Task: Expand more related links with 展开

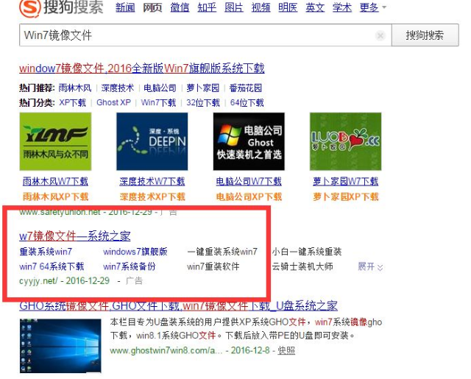Action: tap(370, 266)
